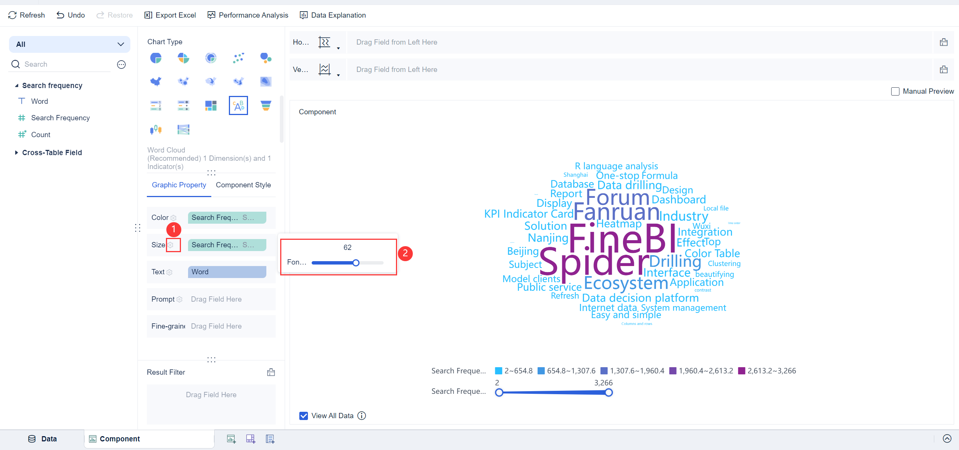Screen dimensions: 959x450
Task: Expand the All dimension selector dropdown
Action: (x=120, y=44)
